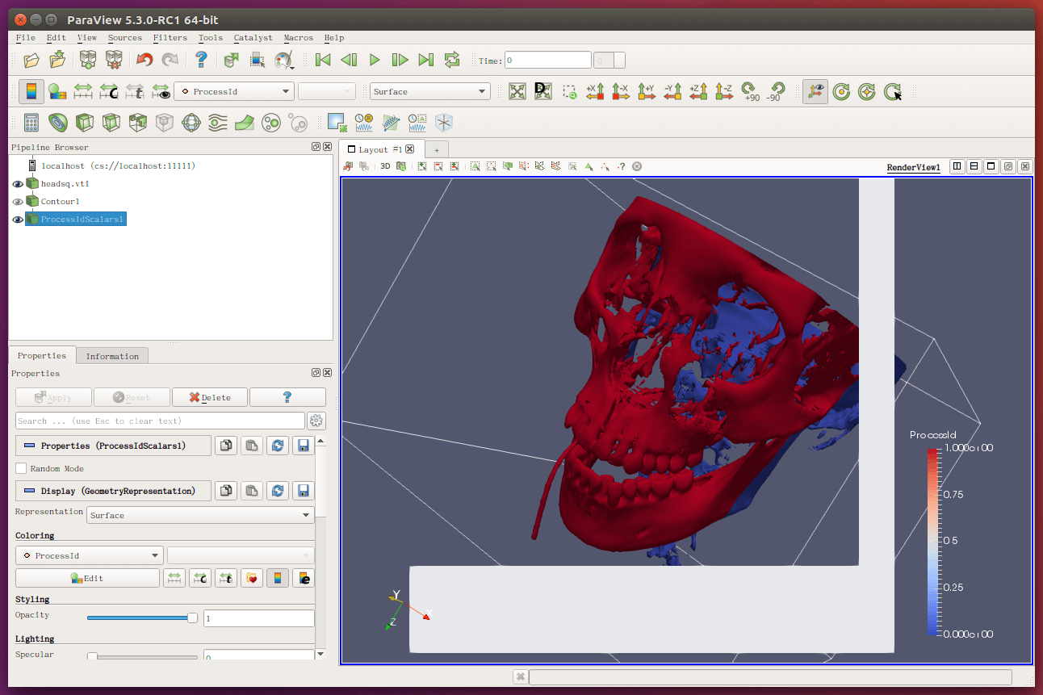
Task: Click the Edit color map button
Action: 87,578
